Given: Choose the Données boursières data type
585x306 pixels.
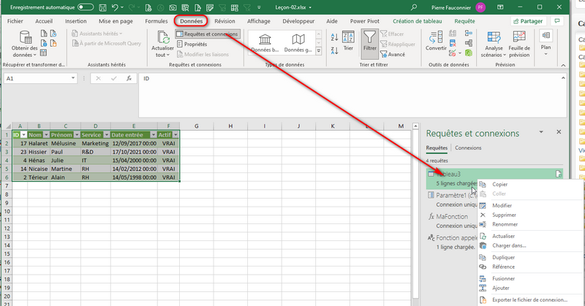Looking at the screenshot, I should 265,43.
